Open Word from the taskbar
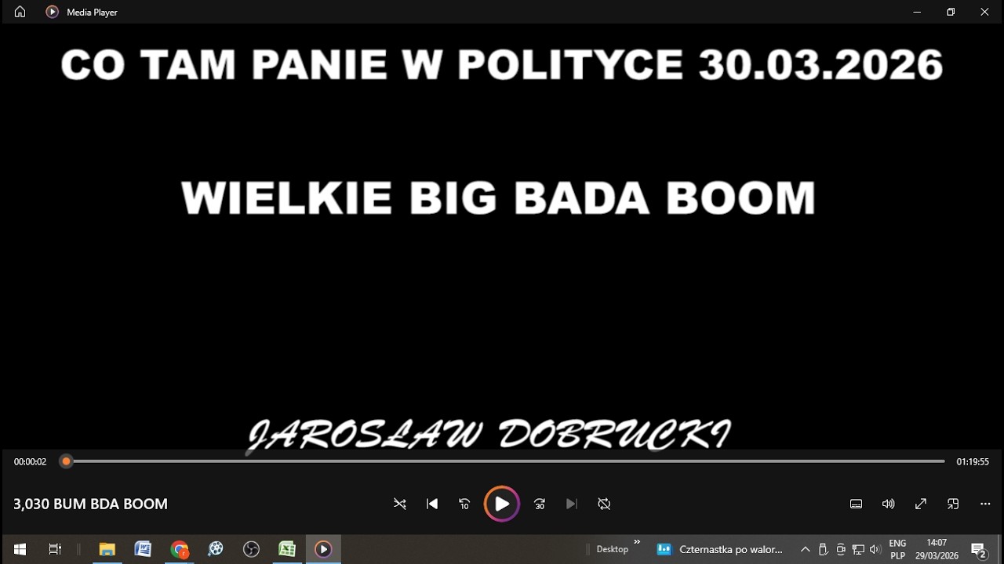This screenshot has width=1004, height=564. pos(143,549)
